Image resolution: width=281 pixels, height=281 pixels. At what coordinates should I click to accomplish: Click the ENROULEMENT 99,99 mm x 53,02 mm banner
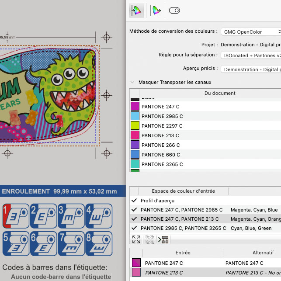[63, 191]
